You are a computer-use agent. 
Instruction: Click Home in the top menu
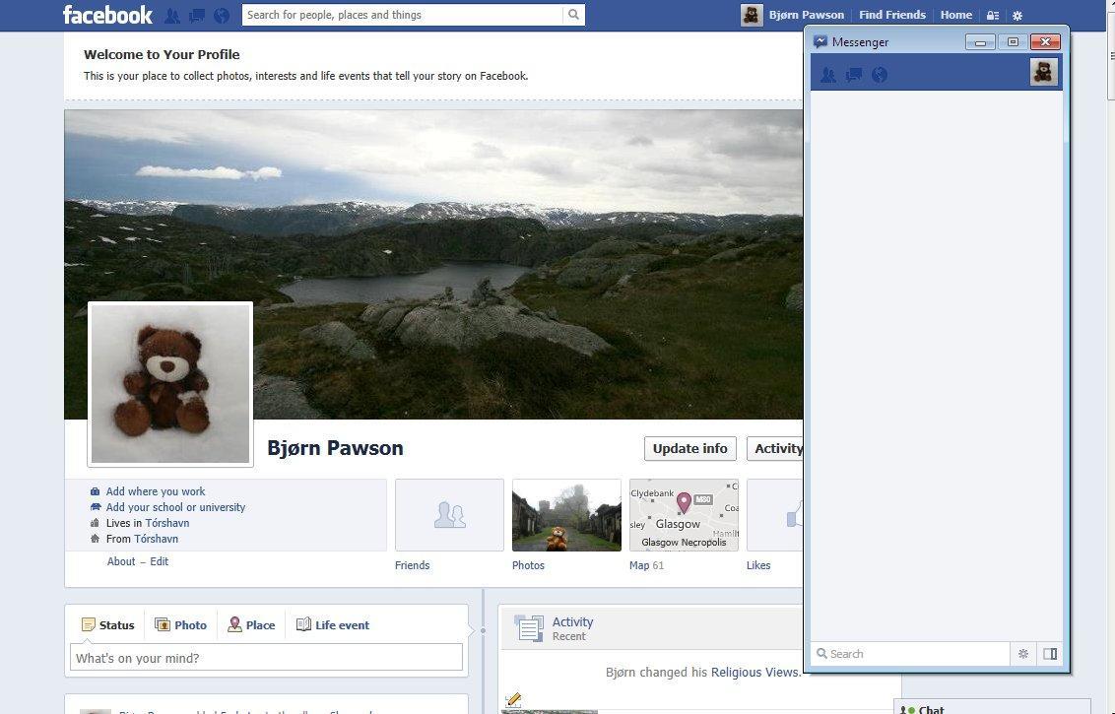coord(954,15)
